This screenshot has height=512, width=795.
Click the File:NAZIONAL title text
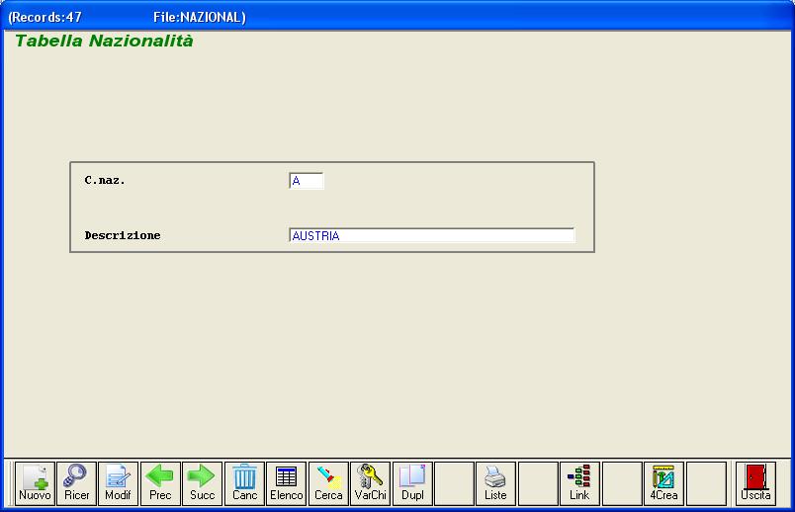(200, 17)
